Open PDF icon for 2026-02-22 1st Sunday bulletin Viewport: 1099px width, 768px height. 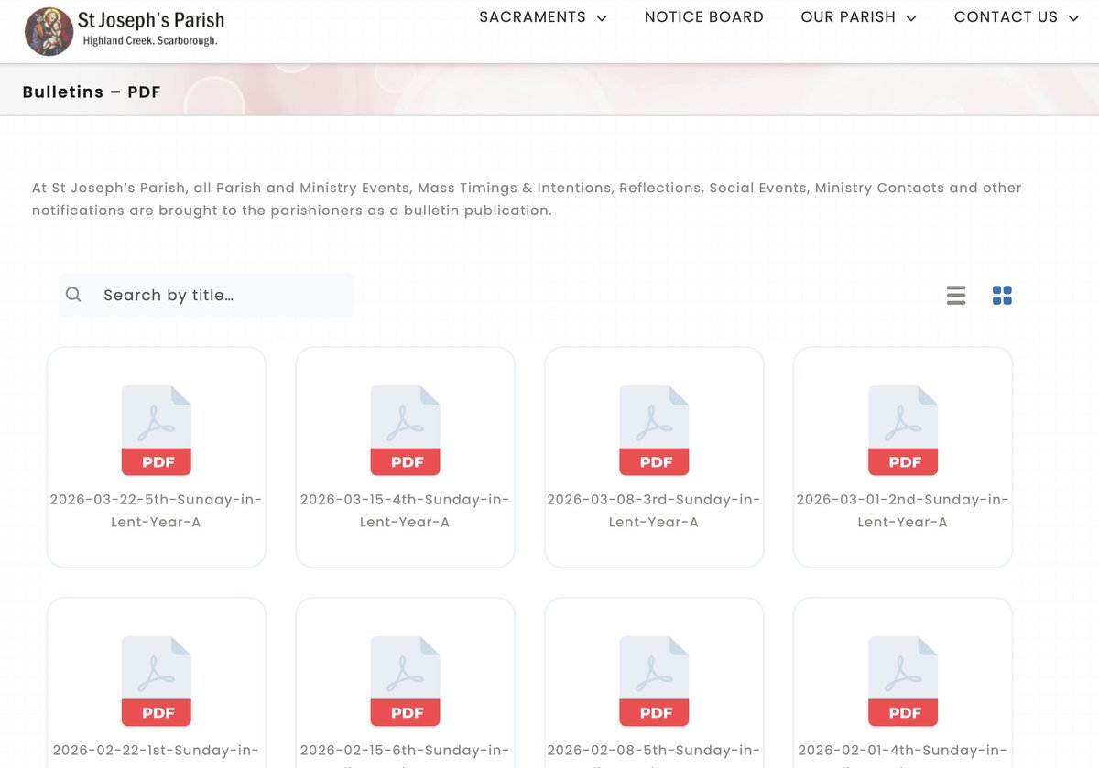point(157,681)
